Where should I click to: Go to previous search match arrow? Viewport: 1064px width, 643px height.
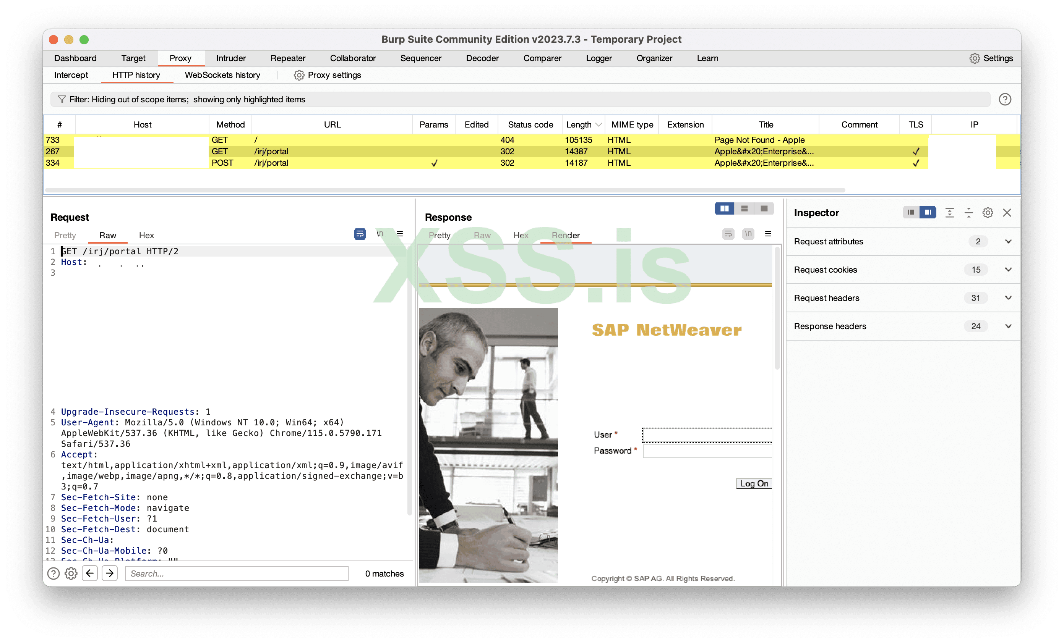pyautogui.click(x=90, y=573)
